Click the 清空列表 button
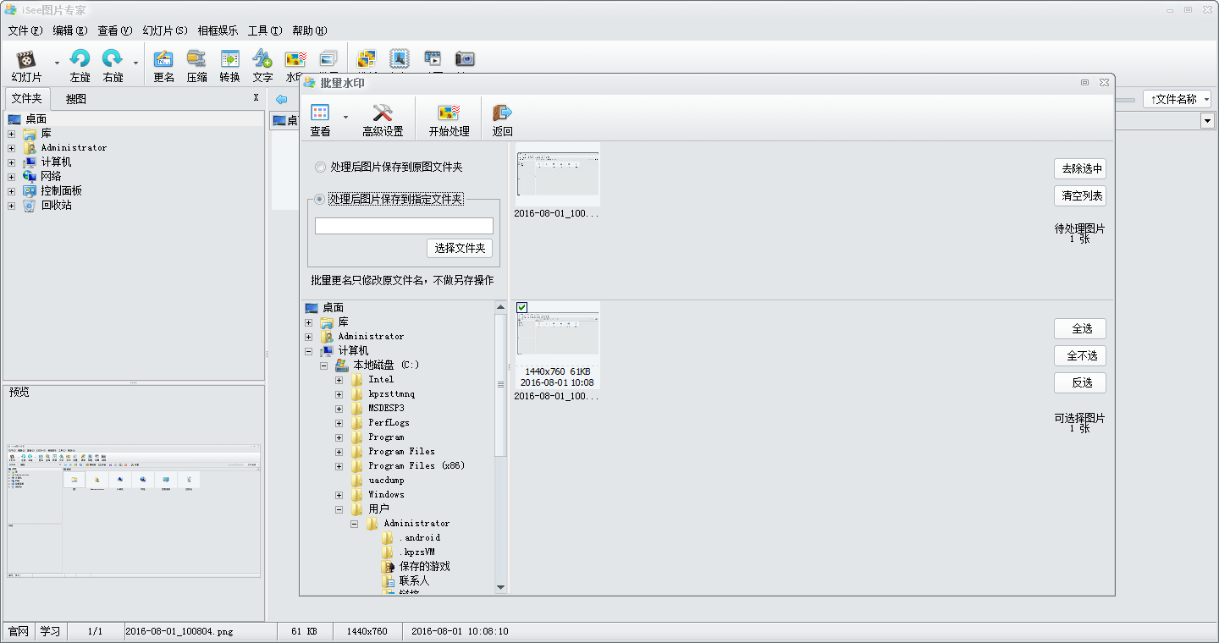Viewport: 1219px width, 643px height. pyautogui.click(x=1080, y=196)
